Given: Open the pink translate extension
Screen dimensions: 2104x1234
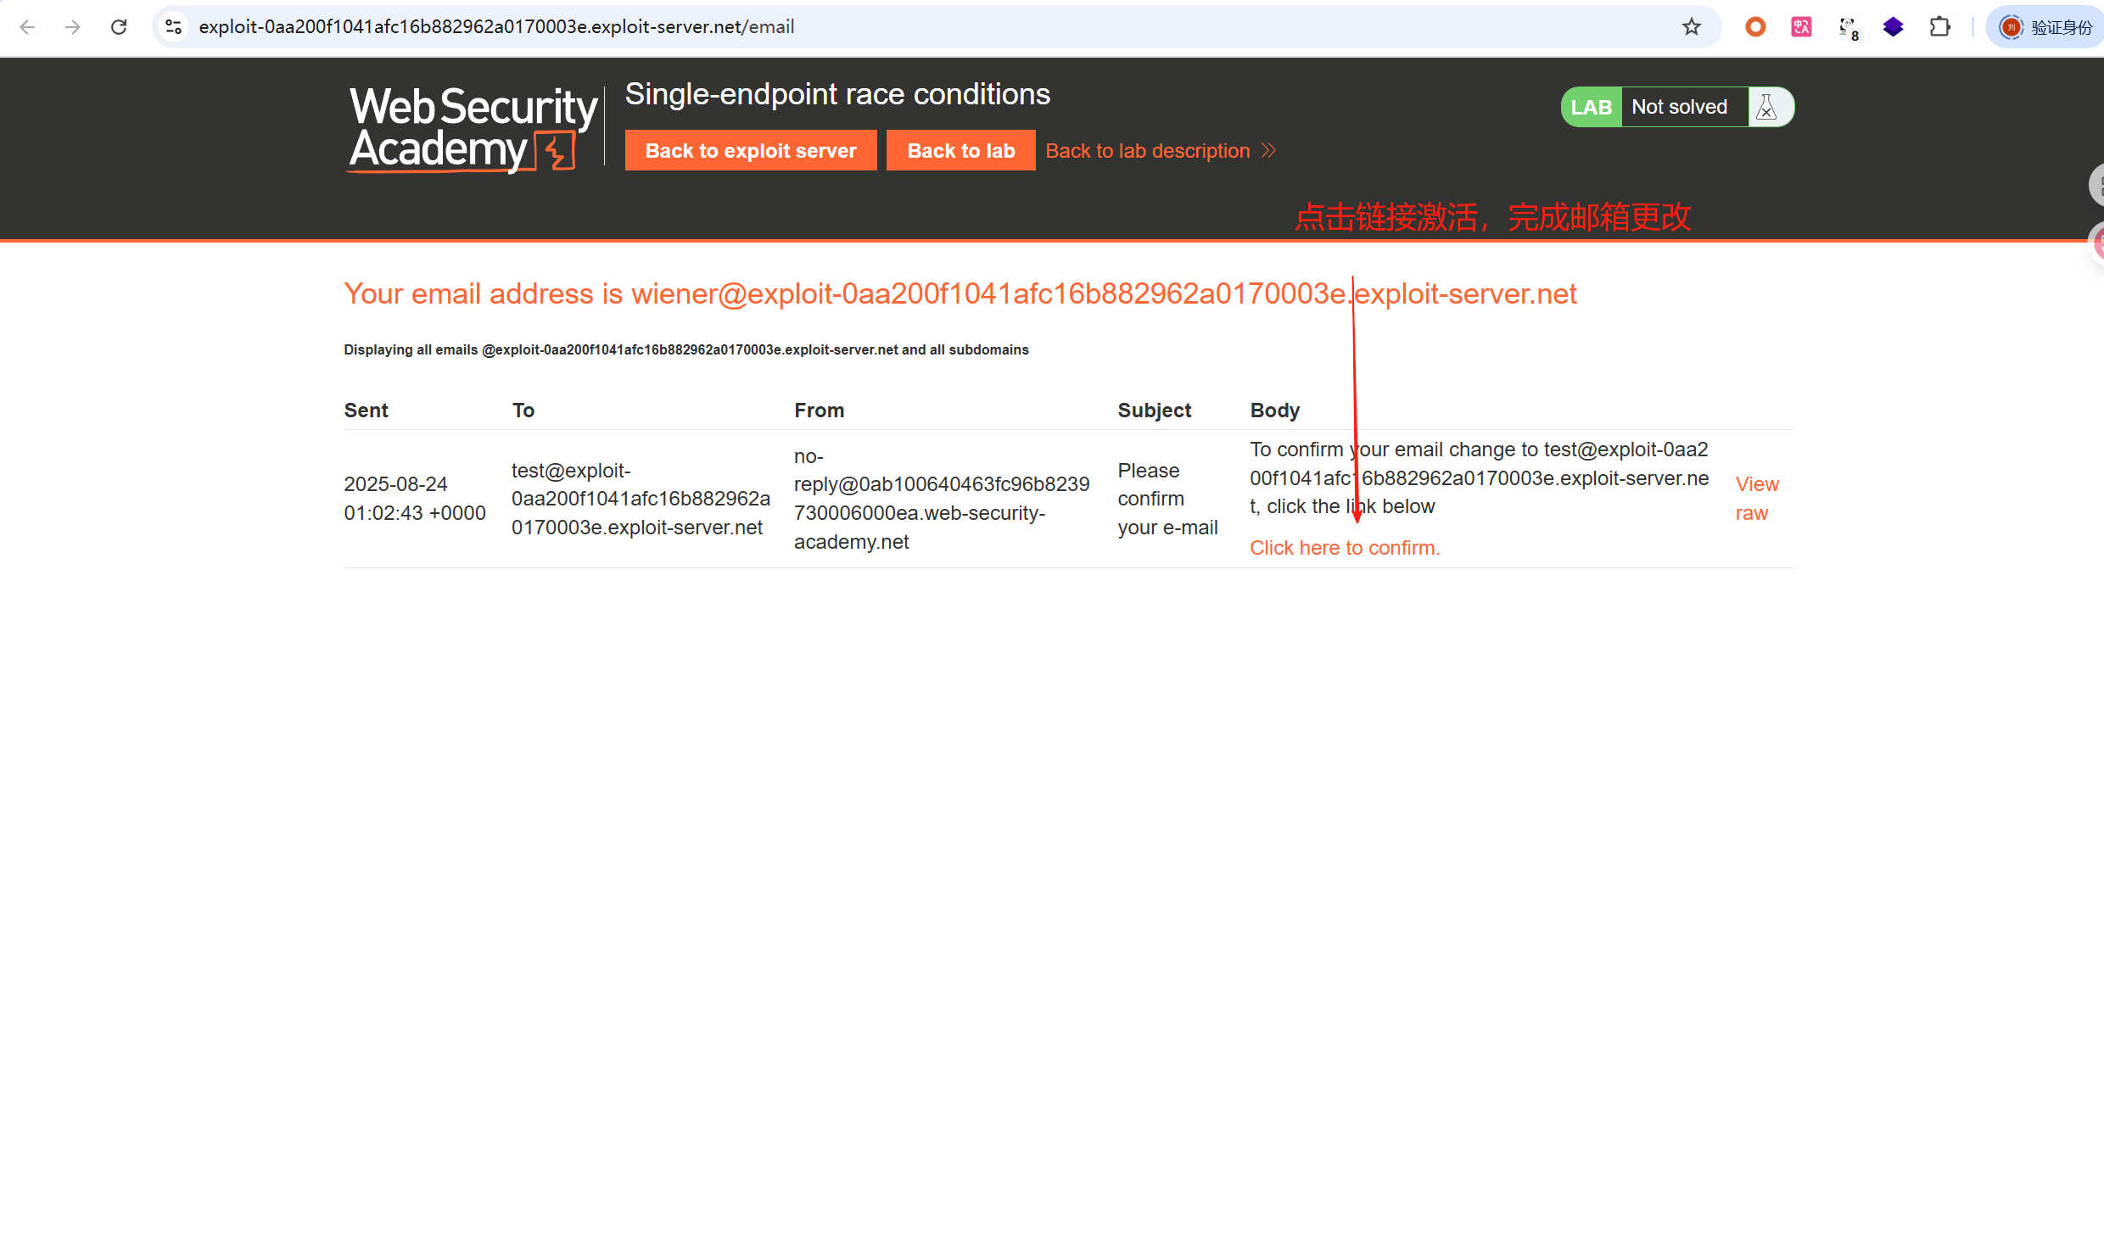Looking at the screenshot, I should [x=1801, y=27].
